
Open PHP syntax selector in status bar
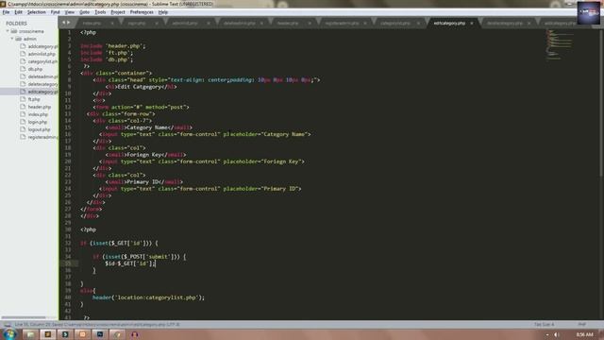581,325
